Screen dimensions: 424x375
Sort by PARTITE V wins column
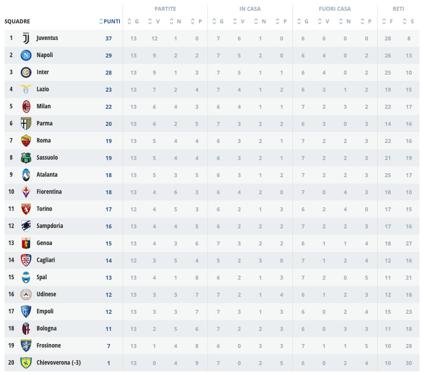click(154, 21)
